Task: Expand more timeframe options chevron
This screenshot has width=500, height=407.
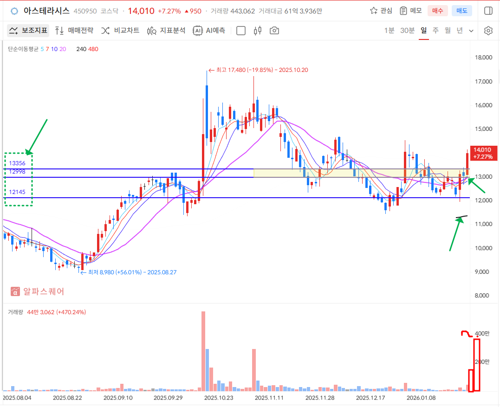Action: pos(471,31)
